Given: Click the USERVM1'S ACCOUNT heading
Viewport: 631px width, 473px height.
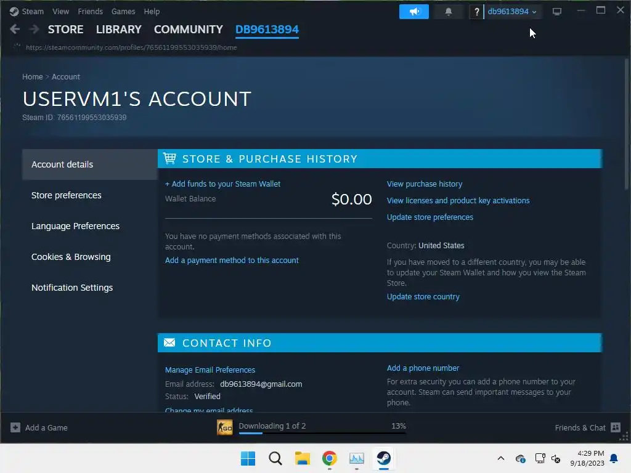Looking at the screenshot, I should (x=137, y=99).
